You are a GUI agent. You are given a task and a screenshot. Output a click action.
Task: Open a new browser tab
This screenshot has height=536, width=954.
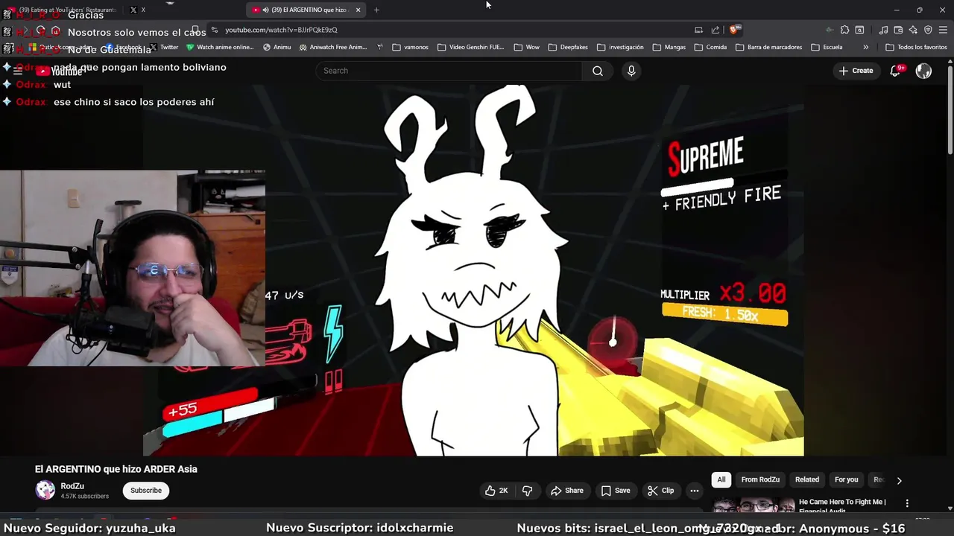pos(376,10)
